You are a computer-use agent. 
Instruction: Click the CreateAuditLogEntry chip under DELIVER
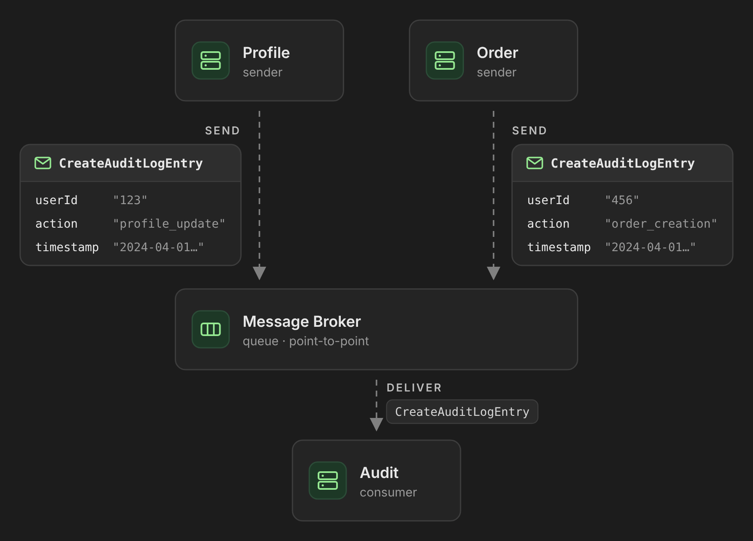click(x=462, y=412)
